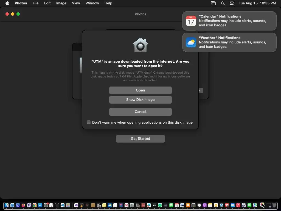The width and height of the screenshot is (281, 211).
Task: Open Podcasts from the Dock
Action: coord(205,205)
